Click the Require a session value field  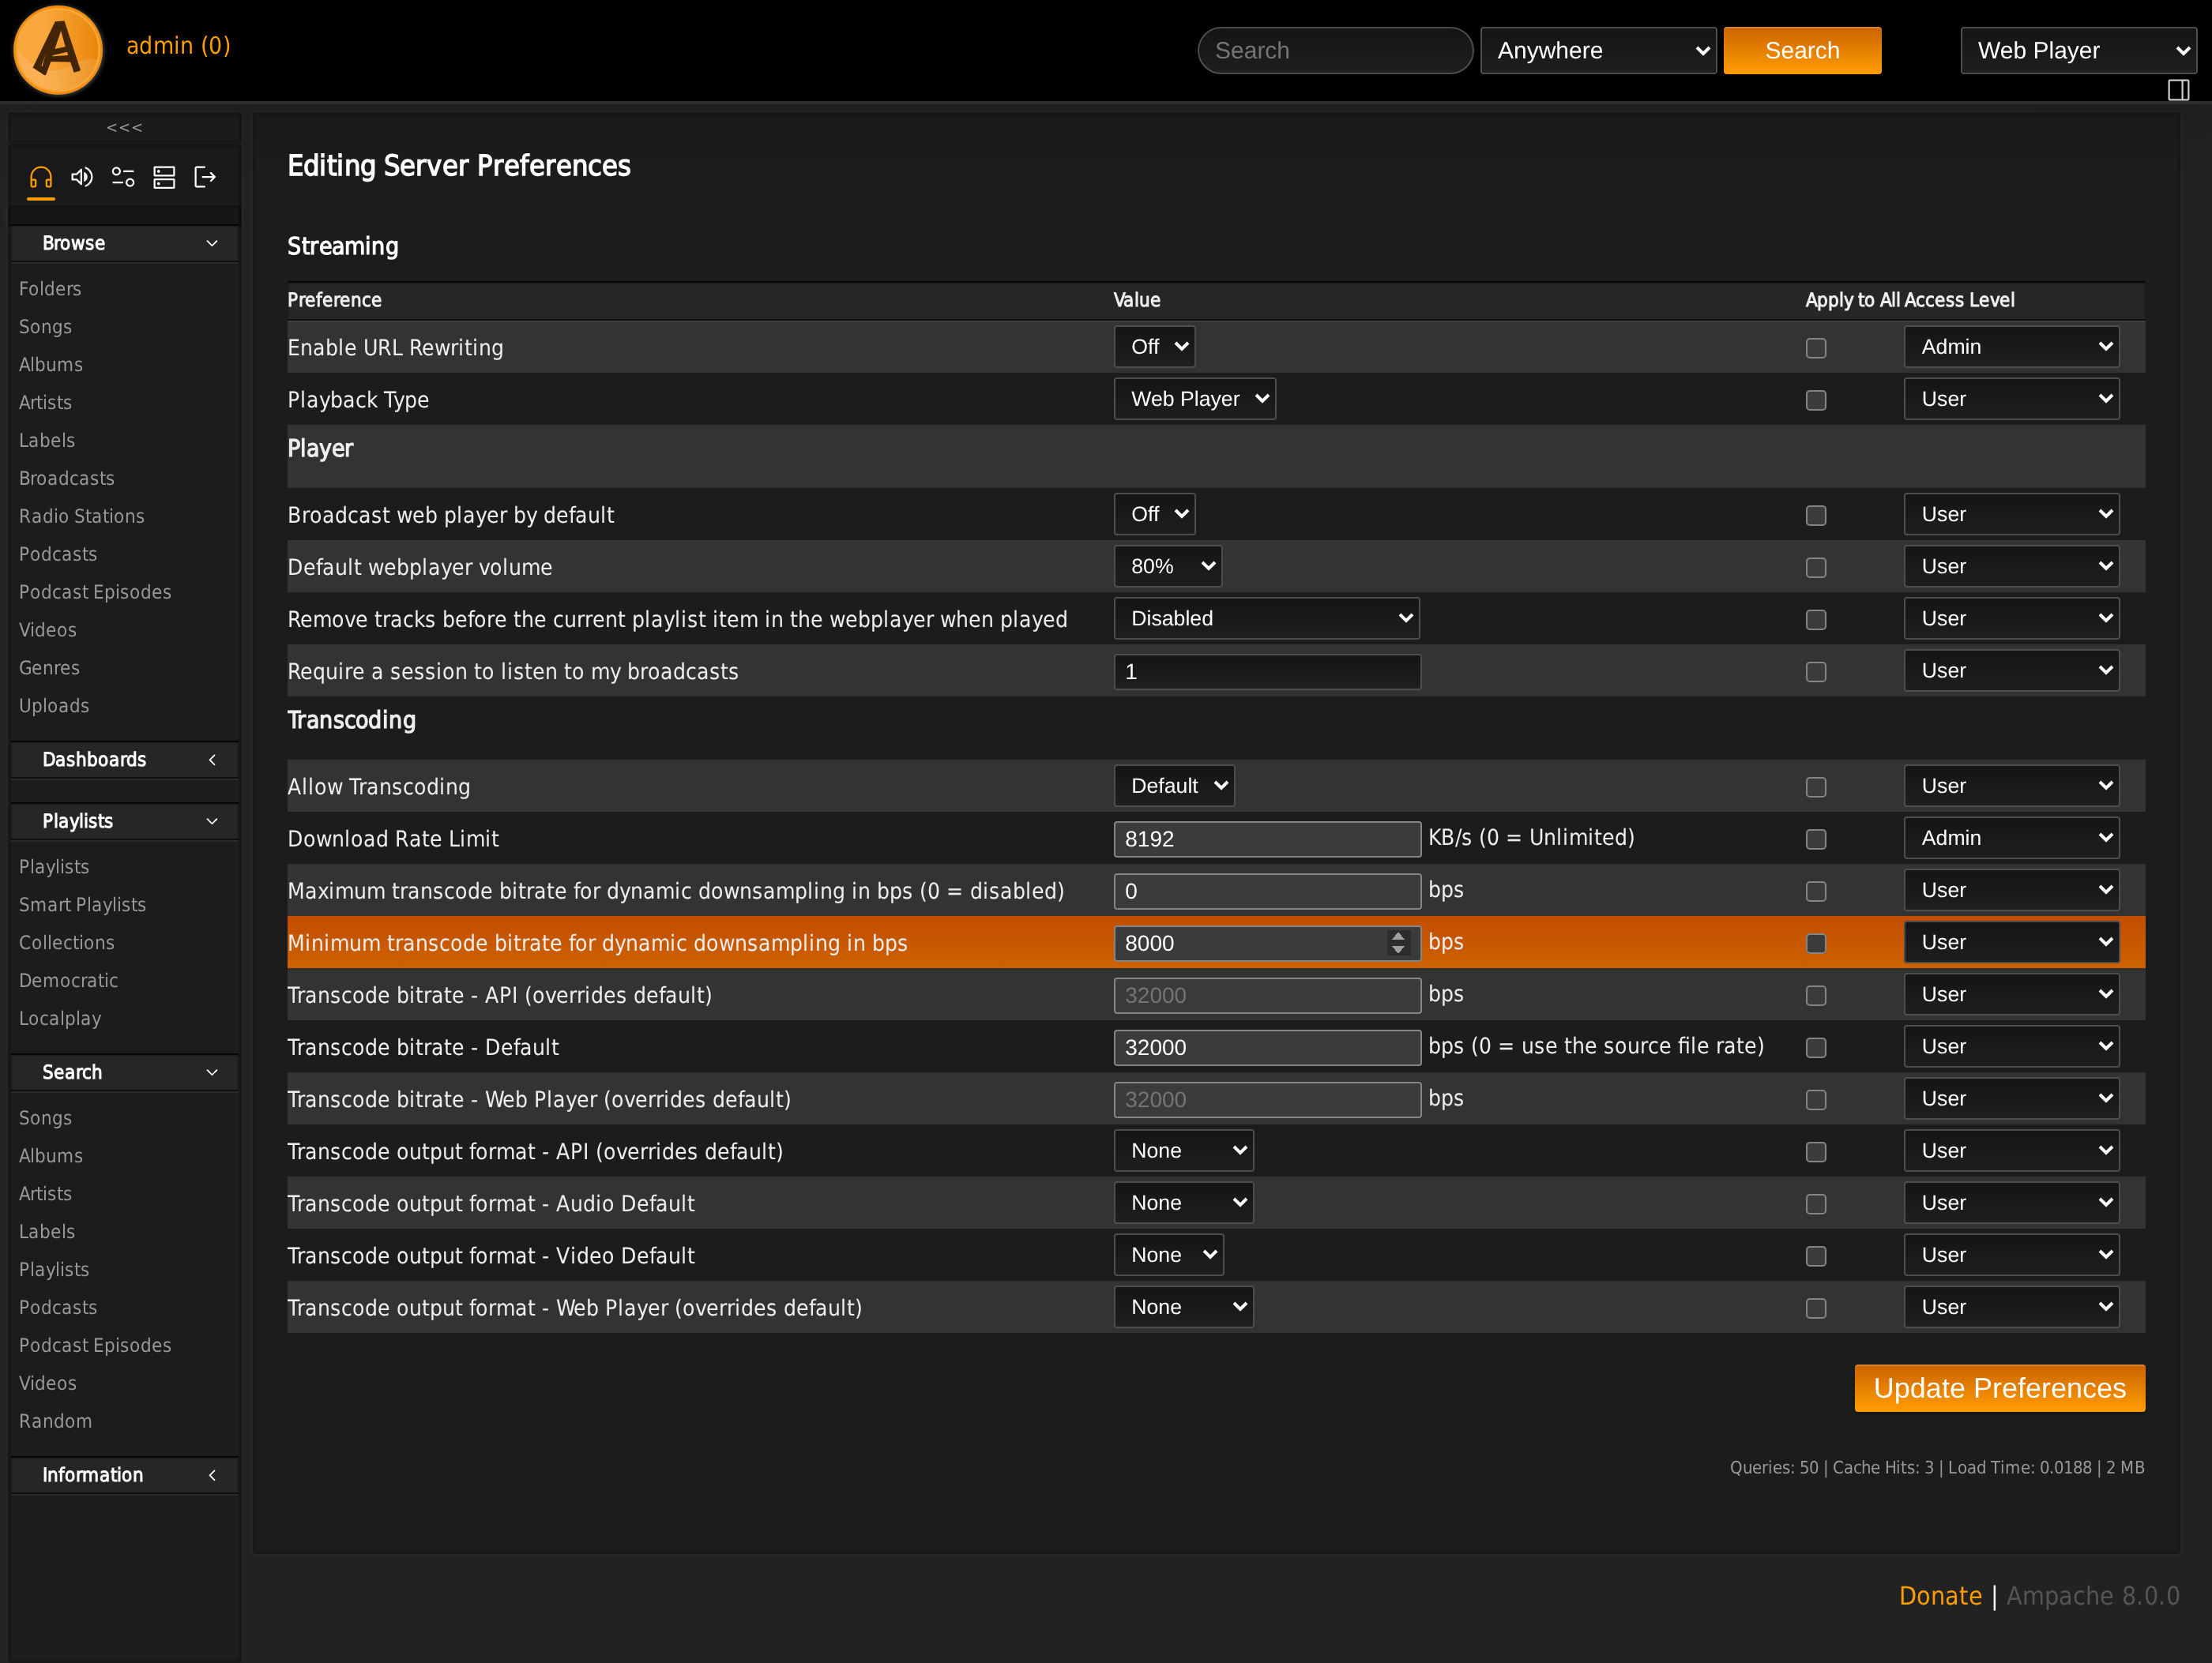[1267, 671]
